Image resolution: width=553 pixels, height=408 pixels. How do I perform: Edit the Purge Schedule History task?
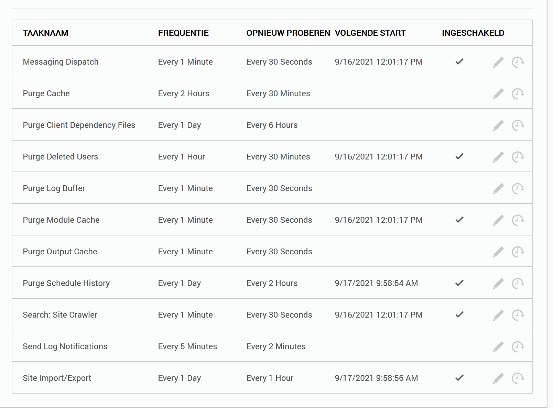tap(498, 283)
